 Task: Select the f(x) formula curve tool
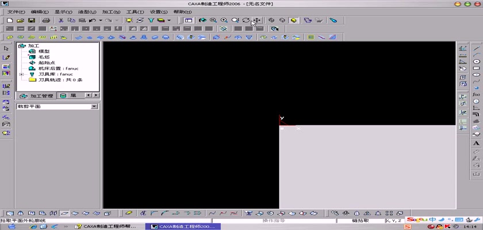(x=476, y=94)
